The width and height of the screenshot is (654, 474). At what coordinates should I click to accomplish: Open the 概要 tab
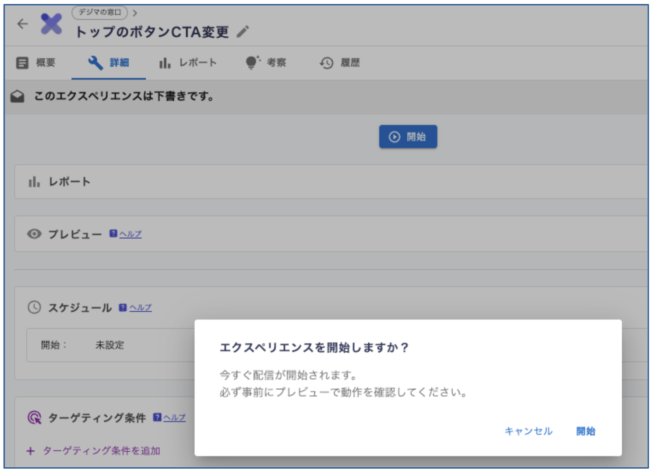(x=36, y=63)
